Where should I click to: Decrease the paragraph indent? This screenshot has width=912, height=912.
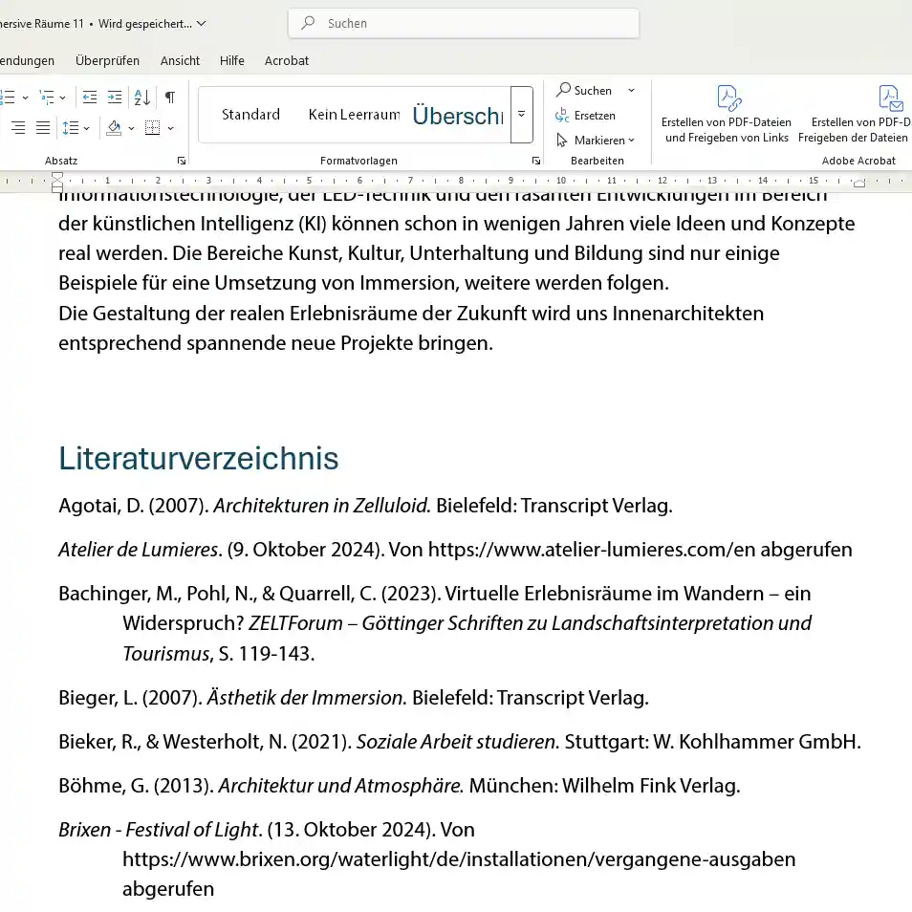click(90, 98)
